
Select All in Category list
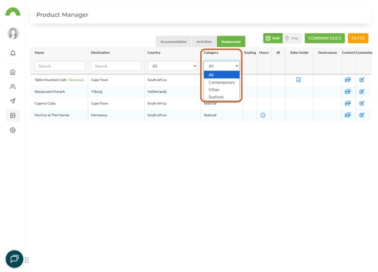tap(222, 74)
